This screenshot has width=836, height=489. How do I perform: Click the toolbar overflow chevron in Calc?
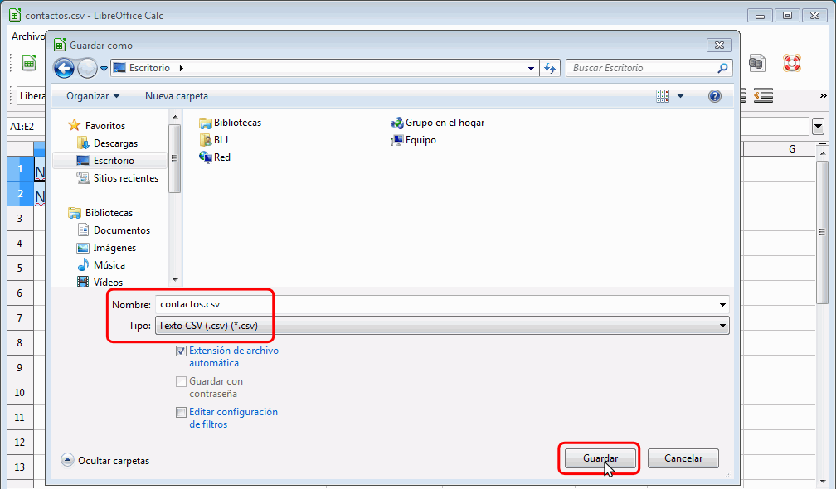824,96
